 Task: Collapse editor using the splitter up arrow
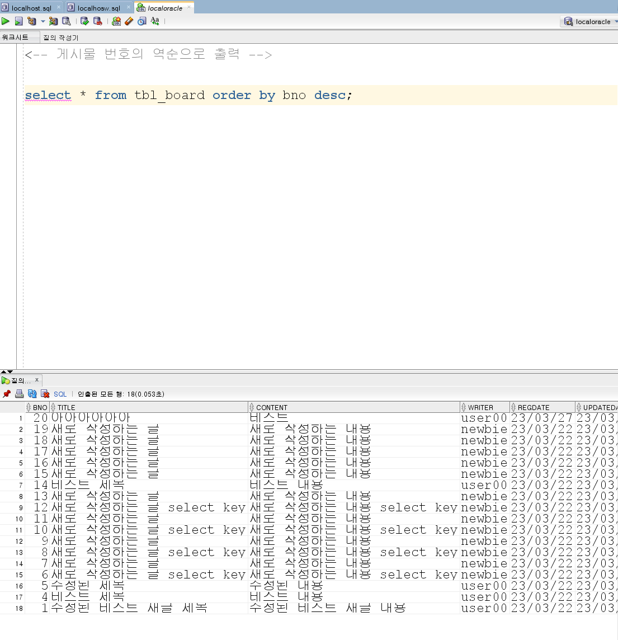[x=3, y=371]
